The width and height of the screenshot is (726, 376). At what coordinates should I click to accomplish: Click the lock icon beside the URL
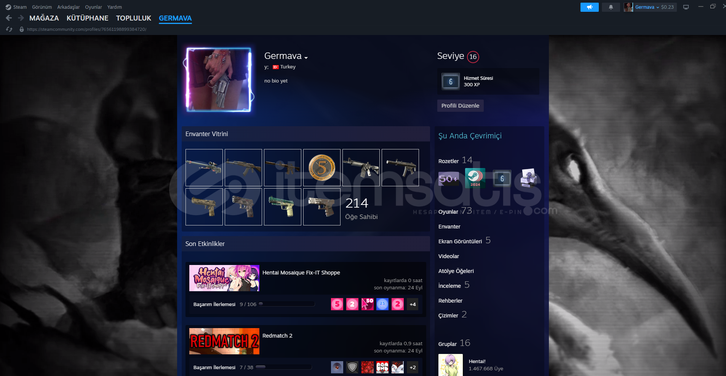[22, 29]
